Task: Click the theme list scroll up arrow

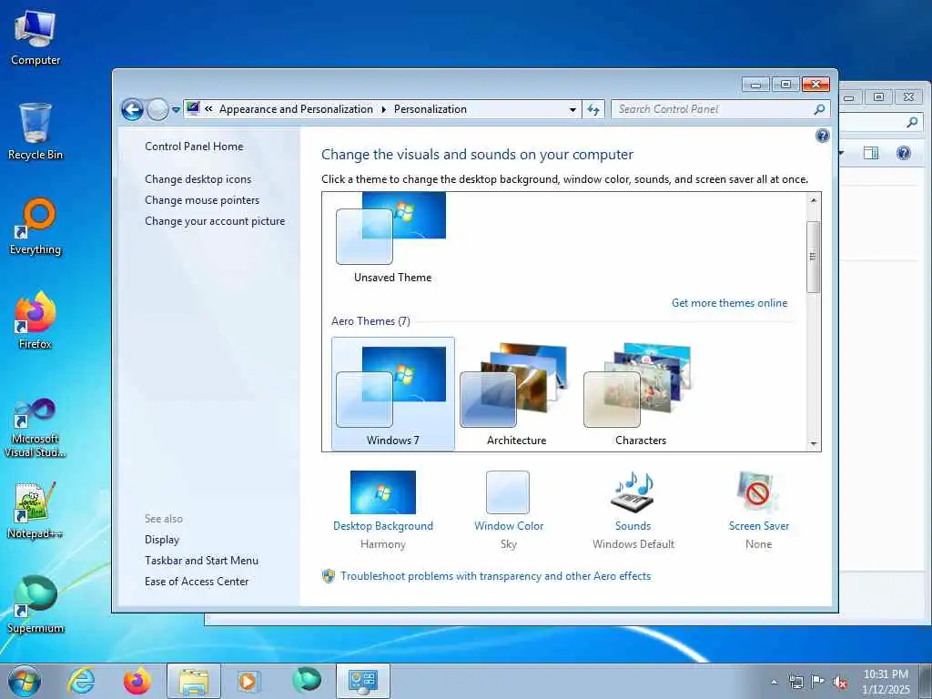Action: pyautogui.click(x=813, y=199)
